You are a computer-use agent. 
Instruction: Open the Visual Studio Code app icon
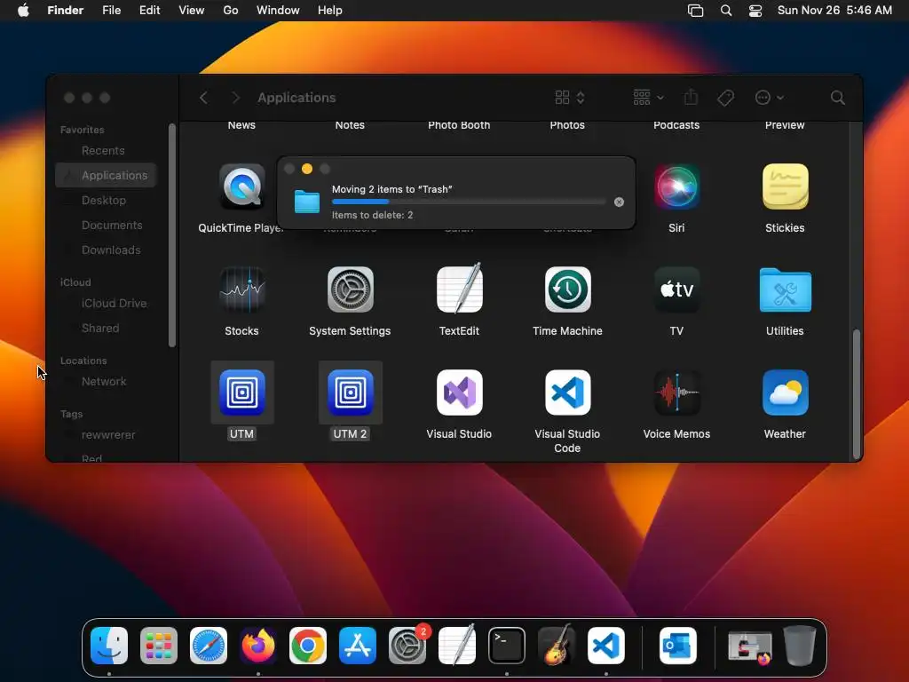[567, 393]
